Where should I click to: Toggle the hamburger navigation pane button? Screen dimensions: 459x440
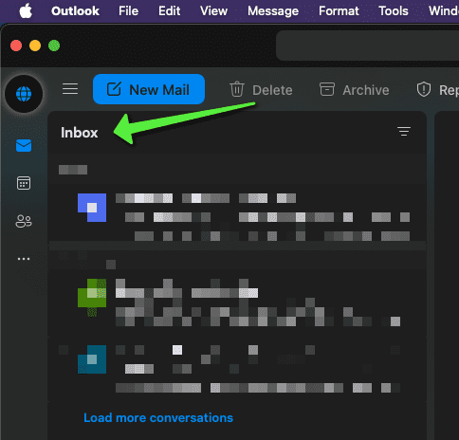click(70, 89)
